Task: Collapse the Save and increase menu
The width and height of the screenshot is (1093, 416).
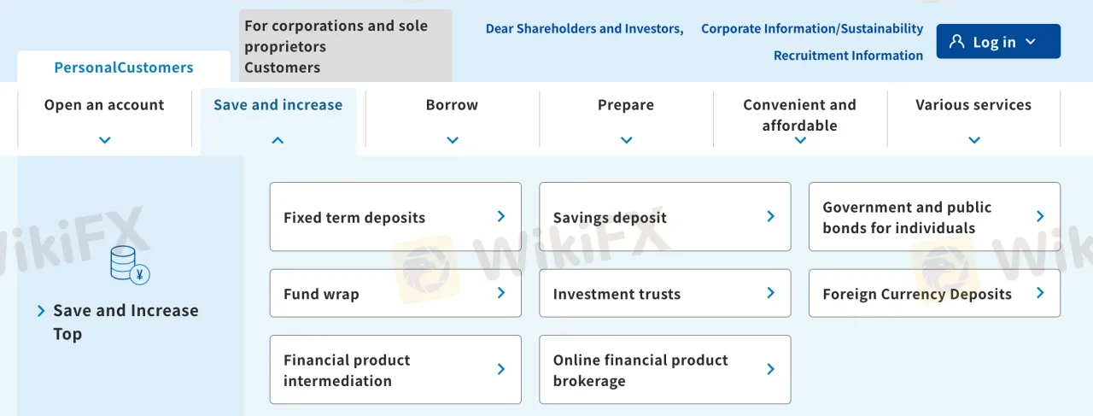Action: 278,140
